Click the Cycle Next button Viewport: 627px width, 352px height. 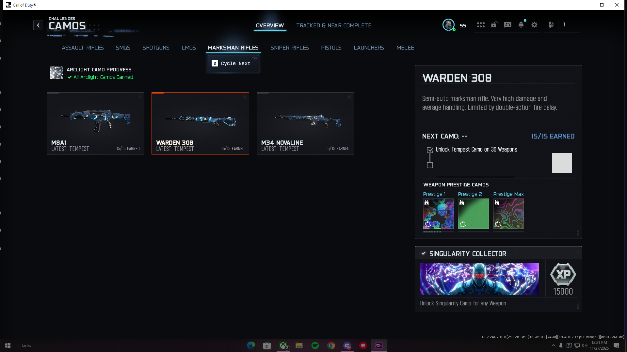point(233,64)
